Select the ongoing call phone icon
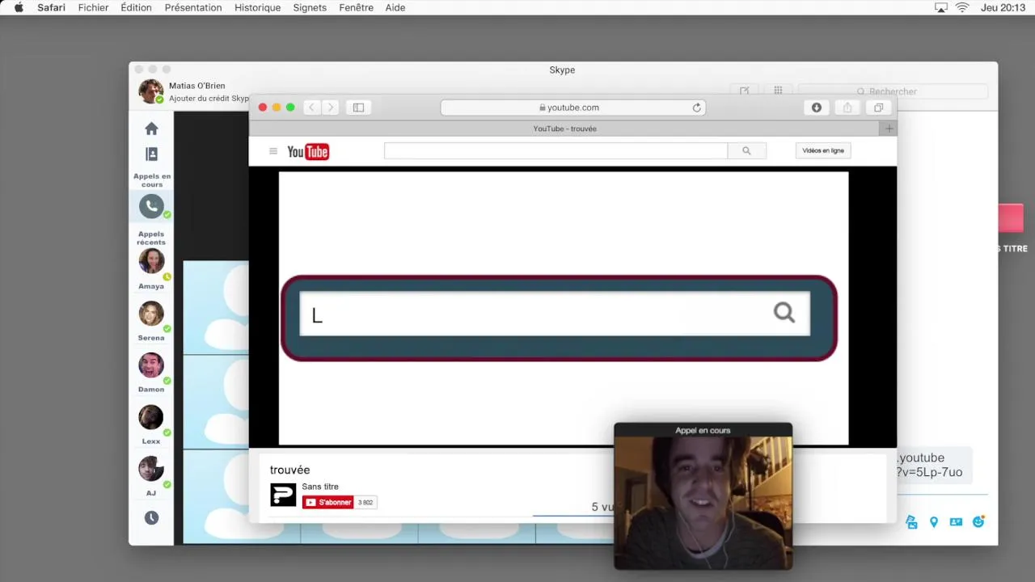1035x582 pixels. coord(151,206)
